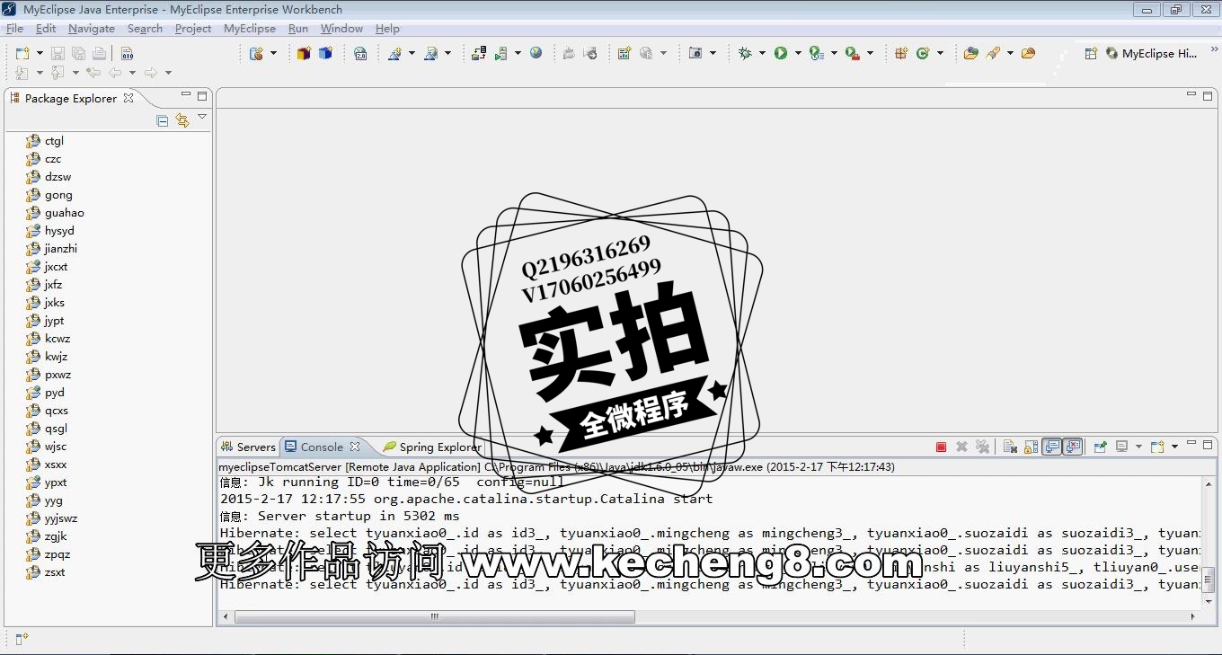
Task: Collapse All in Package Explorer
Action: click(x=163, y=120)
